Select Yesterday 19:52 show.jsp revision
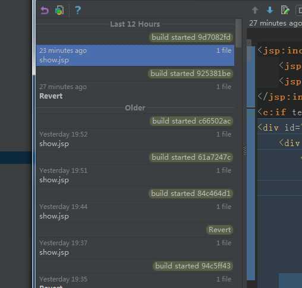Screen dimensions: 302x288 136,139
